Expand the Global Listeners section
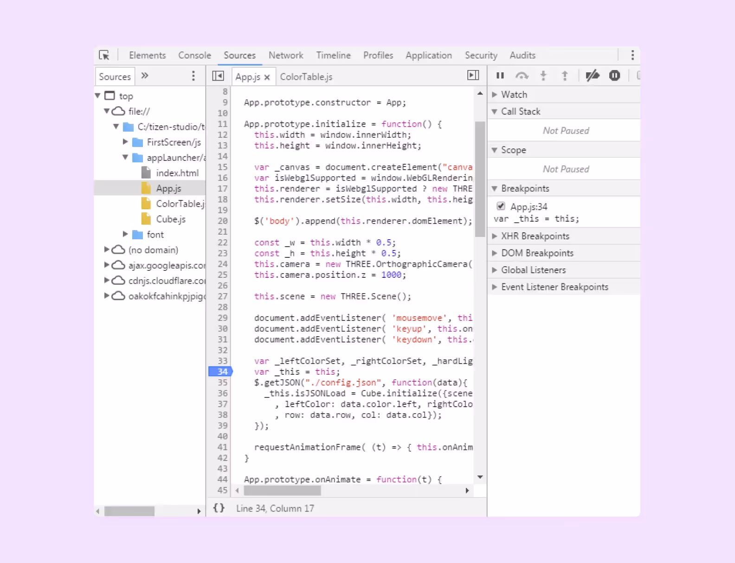Screen dimensions: 735x563 click(495, 270)
